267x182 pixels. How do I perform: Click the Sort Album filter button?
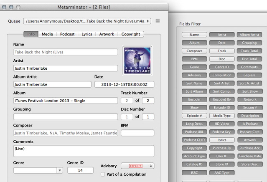coord(194,91)
